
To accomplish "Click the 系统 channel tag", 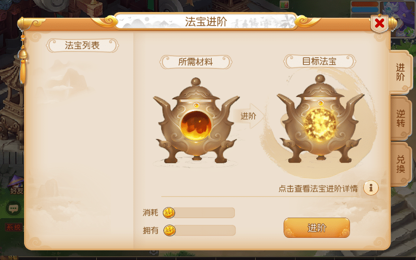I will [x=13, y=227].
